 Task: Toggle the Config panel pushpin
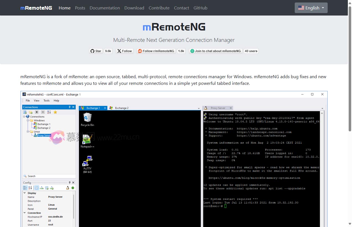click(x=69, y=183)
